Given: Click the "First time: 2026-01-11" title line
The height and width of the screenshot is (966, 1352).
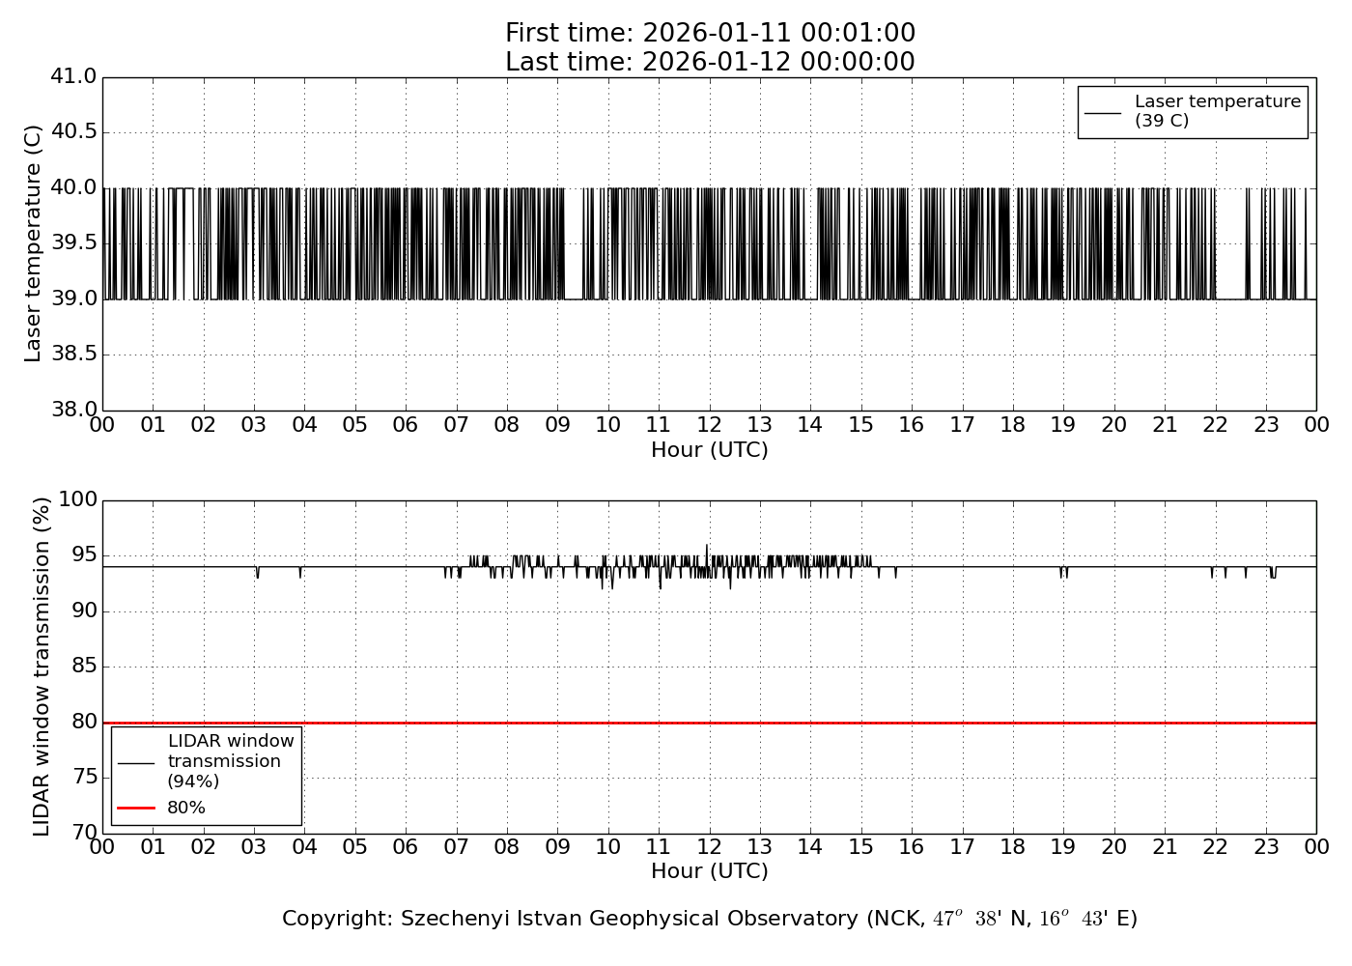Looking at the screenshot, I should coord(710,34).
